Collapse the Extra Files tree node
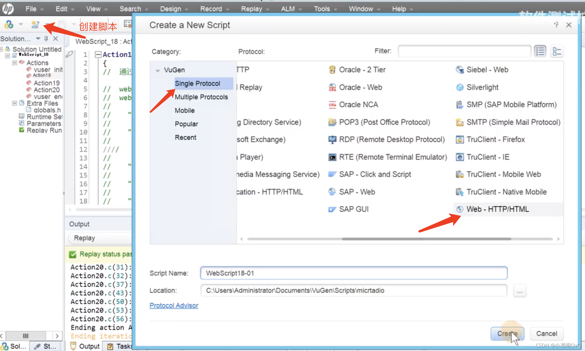This screenshot has height=351, width=585. 15,103
